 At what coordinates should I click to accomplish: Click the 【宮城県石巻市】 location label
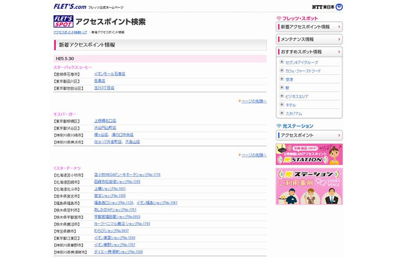point(66,74)
